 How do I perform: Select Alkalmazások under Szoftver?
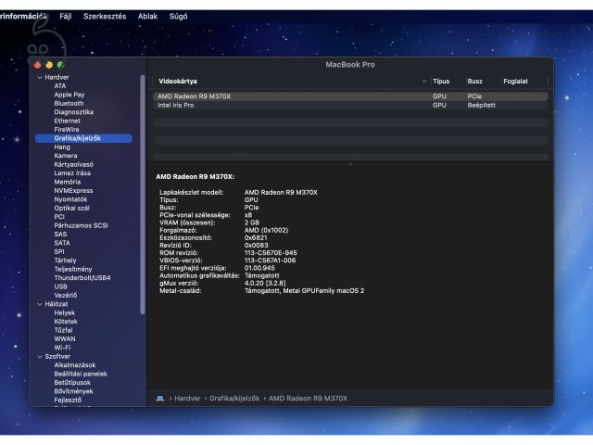coord(75,365)
